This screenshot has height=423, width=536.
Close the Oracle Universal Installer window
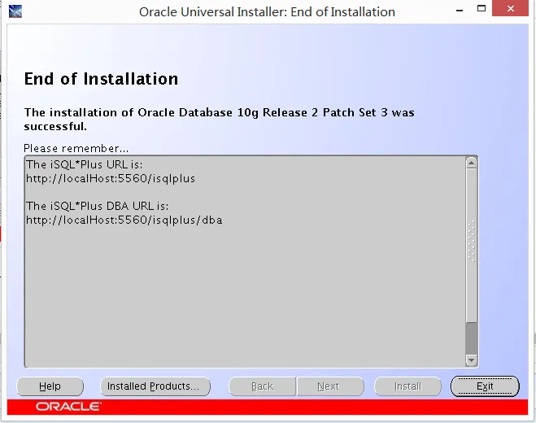click(510, 8)
